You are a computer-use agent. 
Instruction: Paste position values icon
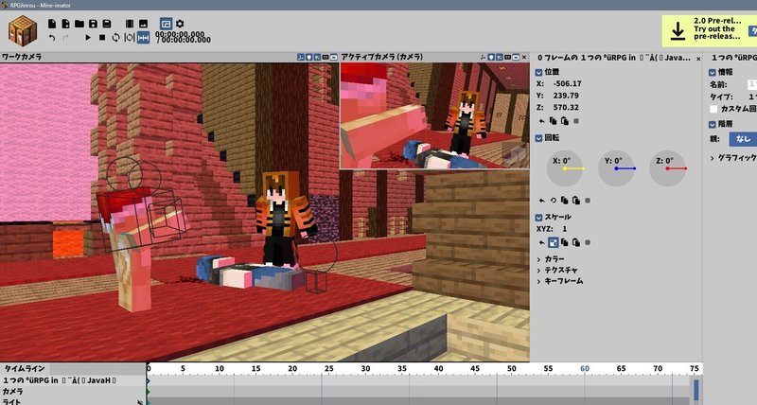point(564,121)
